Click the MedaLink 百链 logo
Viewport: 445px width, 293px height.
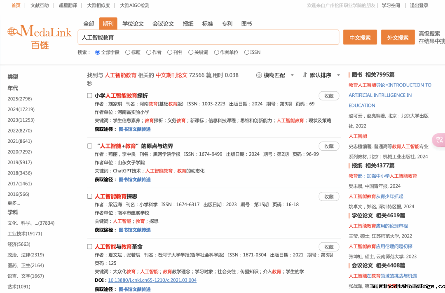(40, 37)
